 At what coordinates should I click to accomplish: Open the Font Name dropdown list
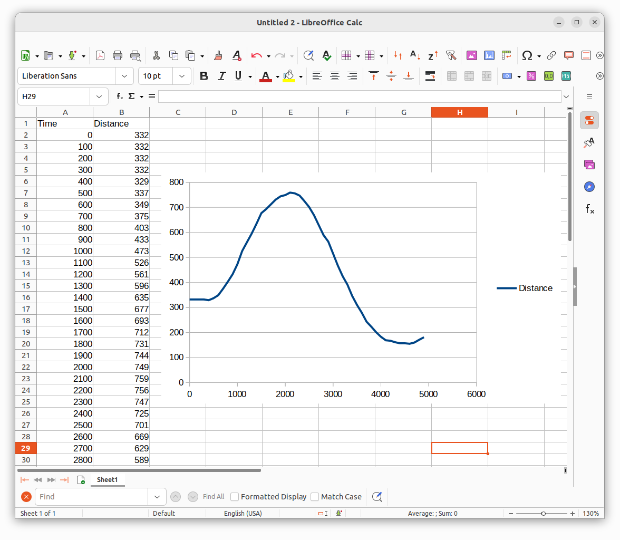[x=124, y=76]
